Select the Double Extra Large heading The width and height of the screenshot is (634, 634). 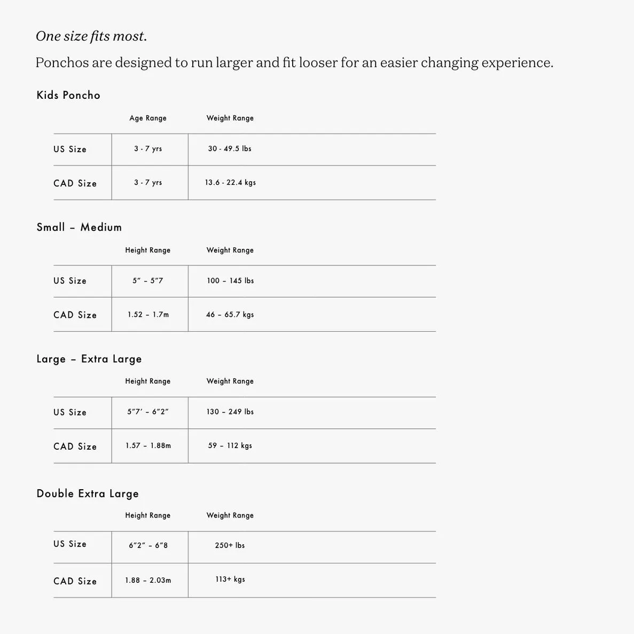[88, 494]
